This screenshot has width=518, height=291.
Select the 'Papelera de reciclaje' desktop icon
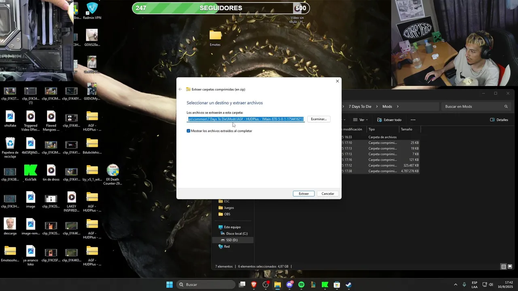pos(10,148)
